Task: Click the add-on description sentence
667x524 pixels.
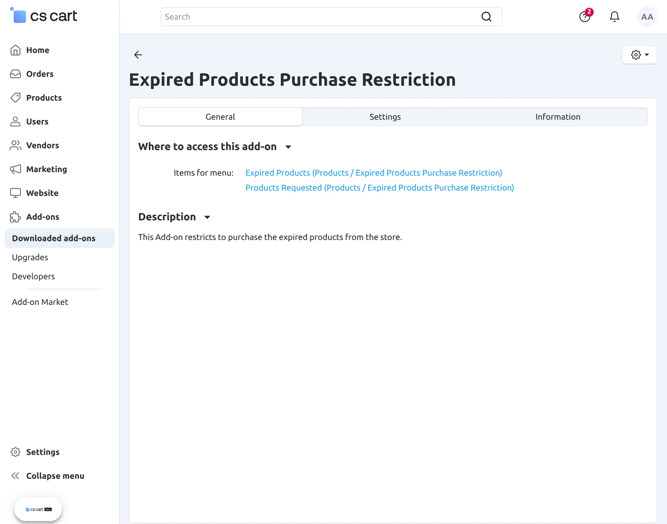Action: point(270,237)
